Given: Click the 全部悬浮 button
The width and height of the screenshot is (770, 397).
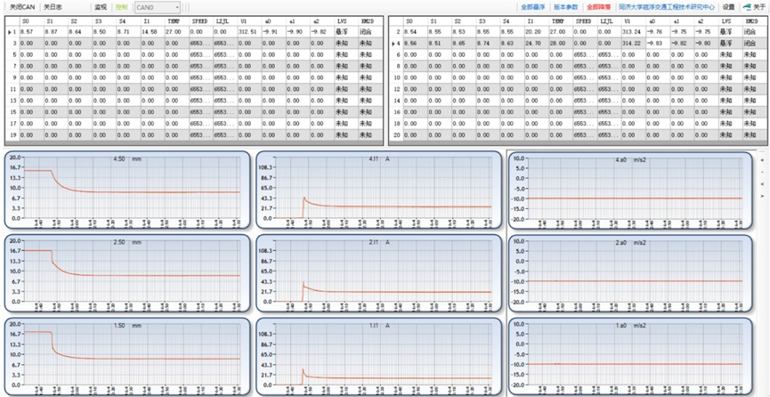Looking at the screenshot, I should pos(533,7).
